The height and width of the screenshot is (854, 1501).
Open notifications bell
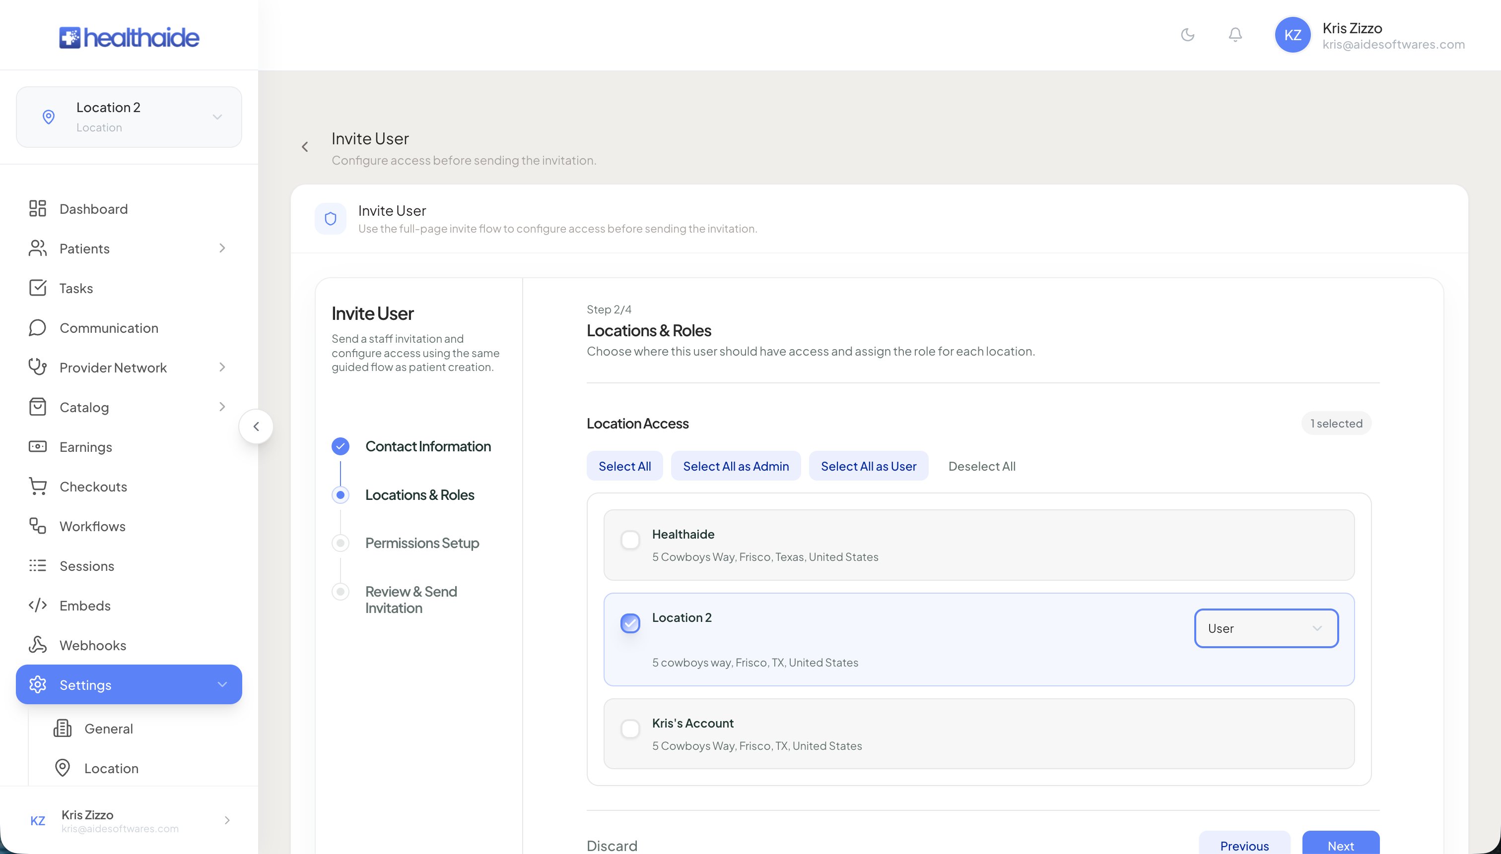(x=1235, y=35)
